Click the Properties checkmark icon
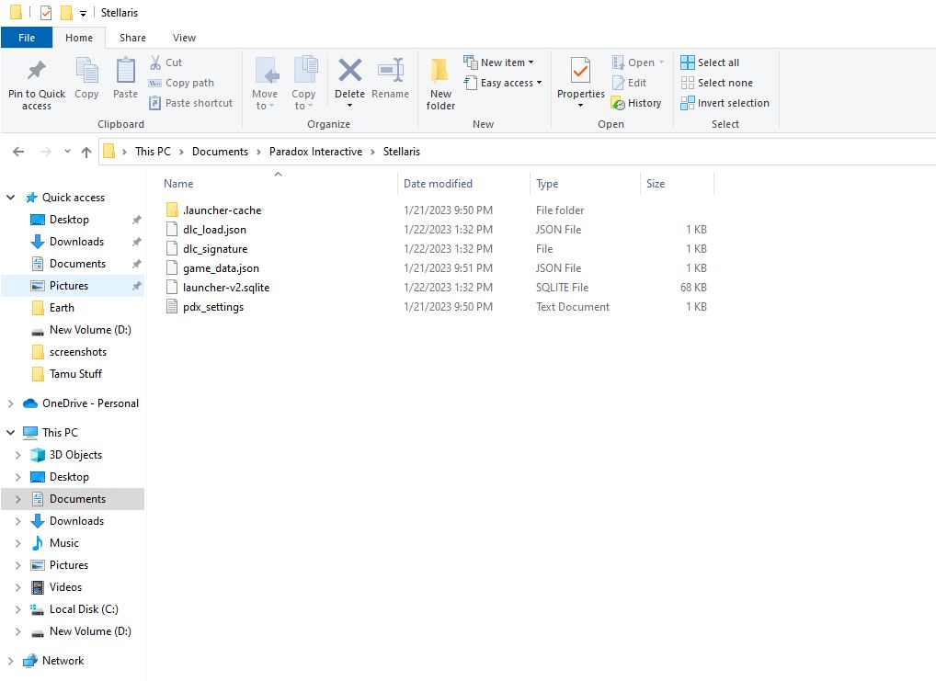Screen dimensions: 936x681 pyautogui.click(x=580, y=71)
